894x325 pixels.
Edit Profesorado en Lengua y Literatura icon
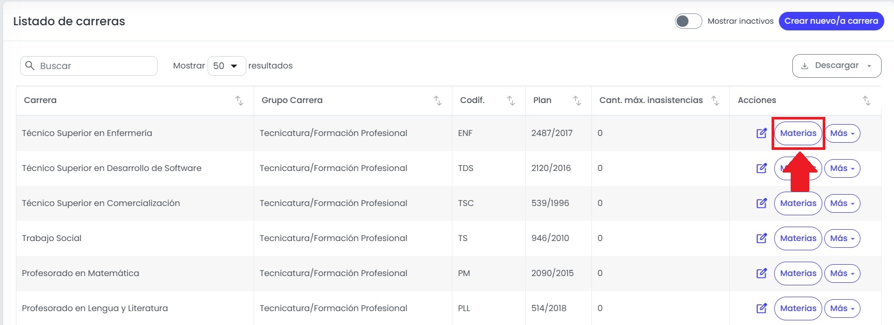[x=761, y=309]
